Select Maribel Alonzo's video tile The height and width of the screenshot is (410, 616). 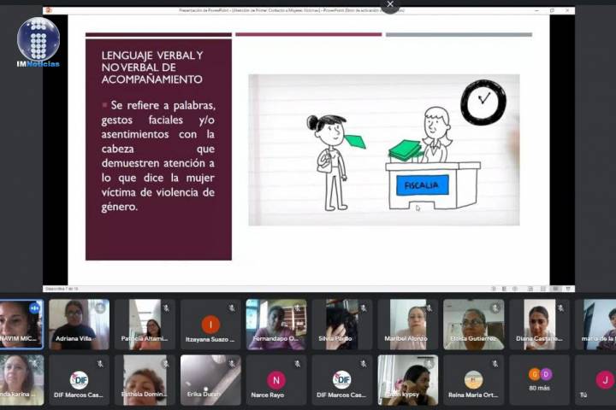click(x=407, y=325)
